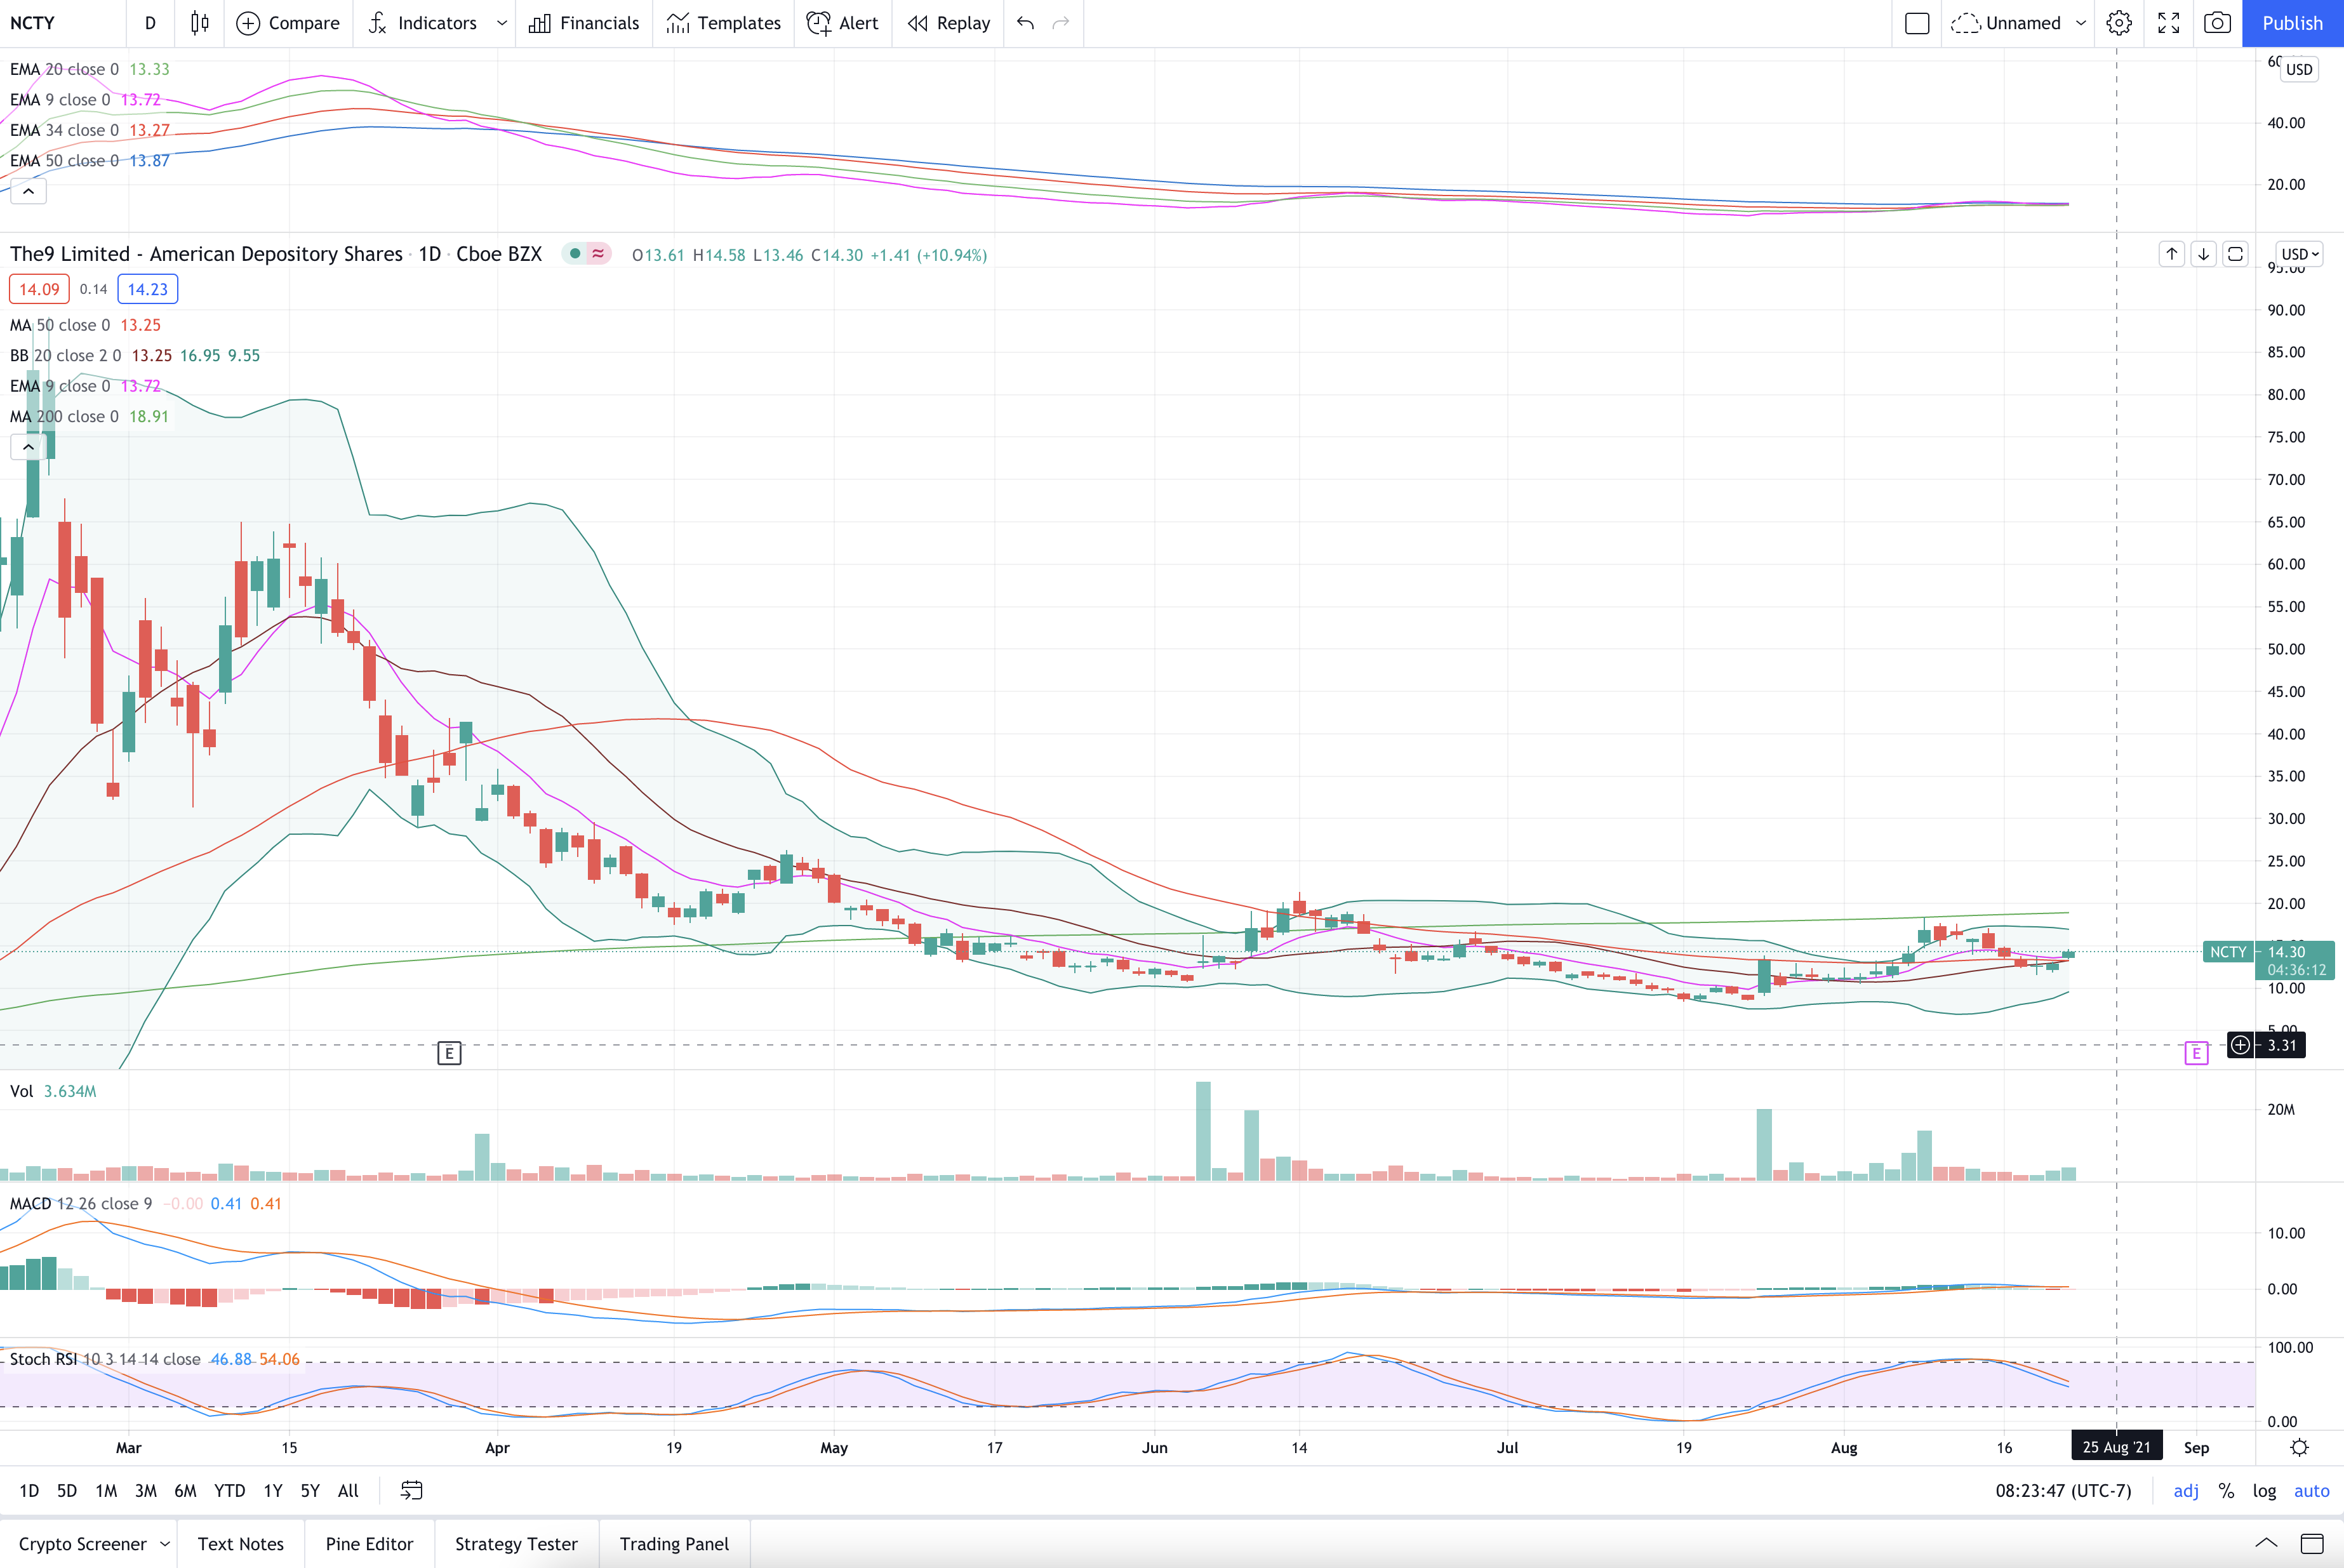The image size is (2344, 1568).
Task: Collapse the main chart indicator legend
Action: [28, 447]
